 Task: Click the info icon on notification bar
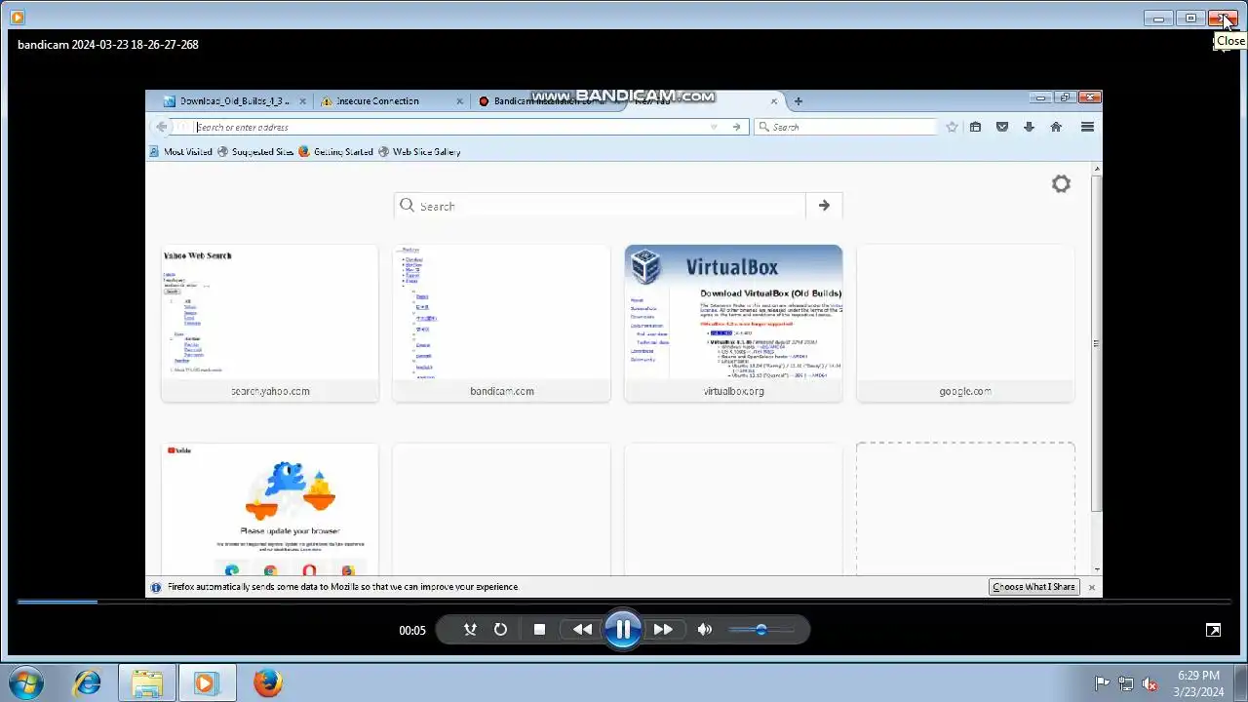pyautogui.click(x=156, y=587)
